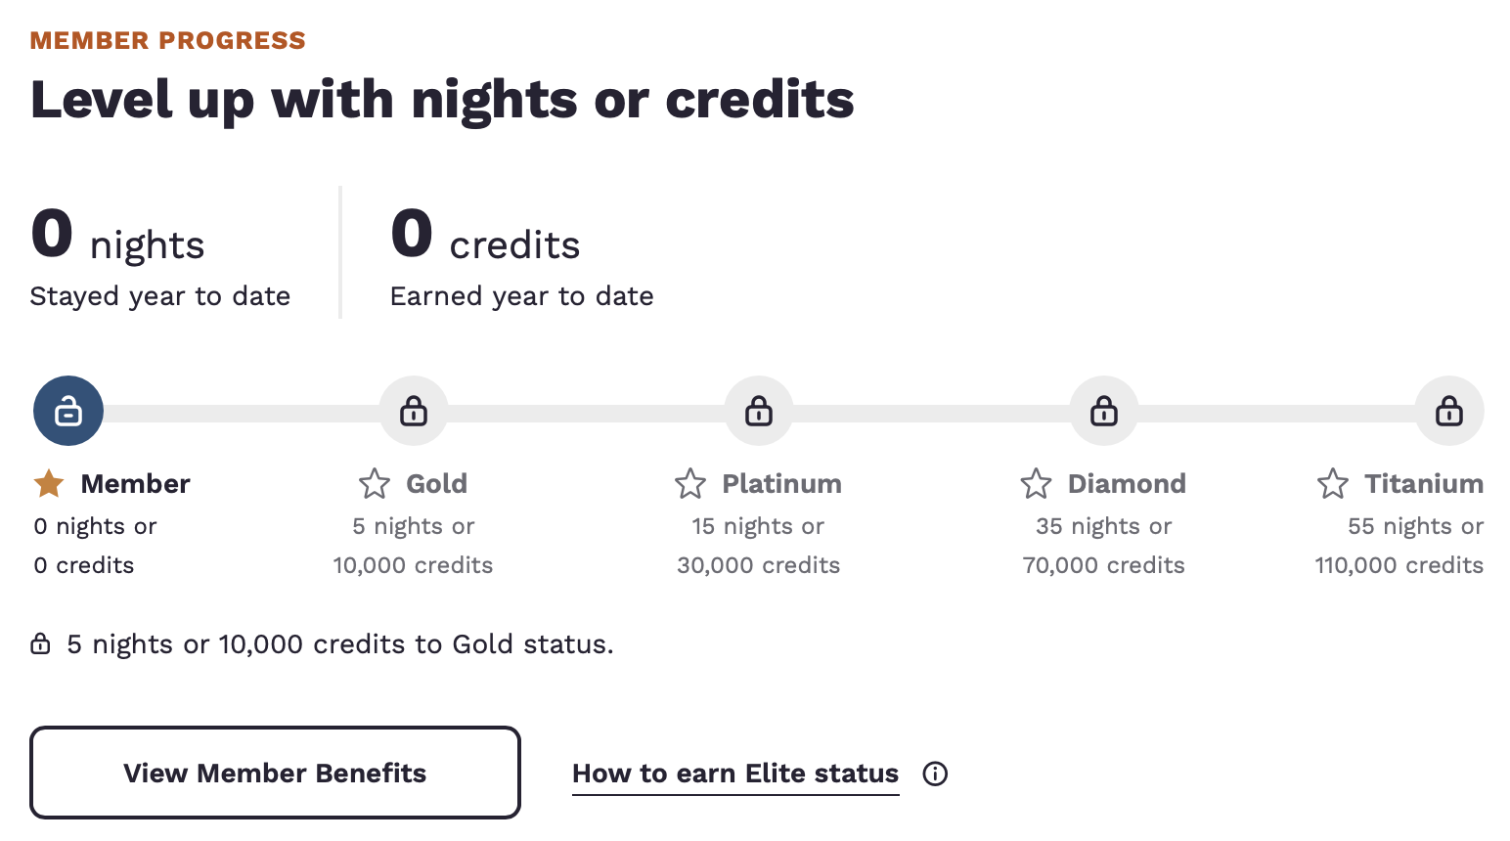Select the Gold tier label
Image resolution: width=1510 pixels, height=841 pixels.
(436, 483)
